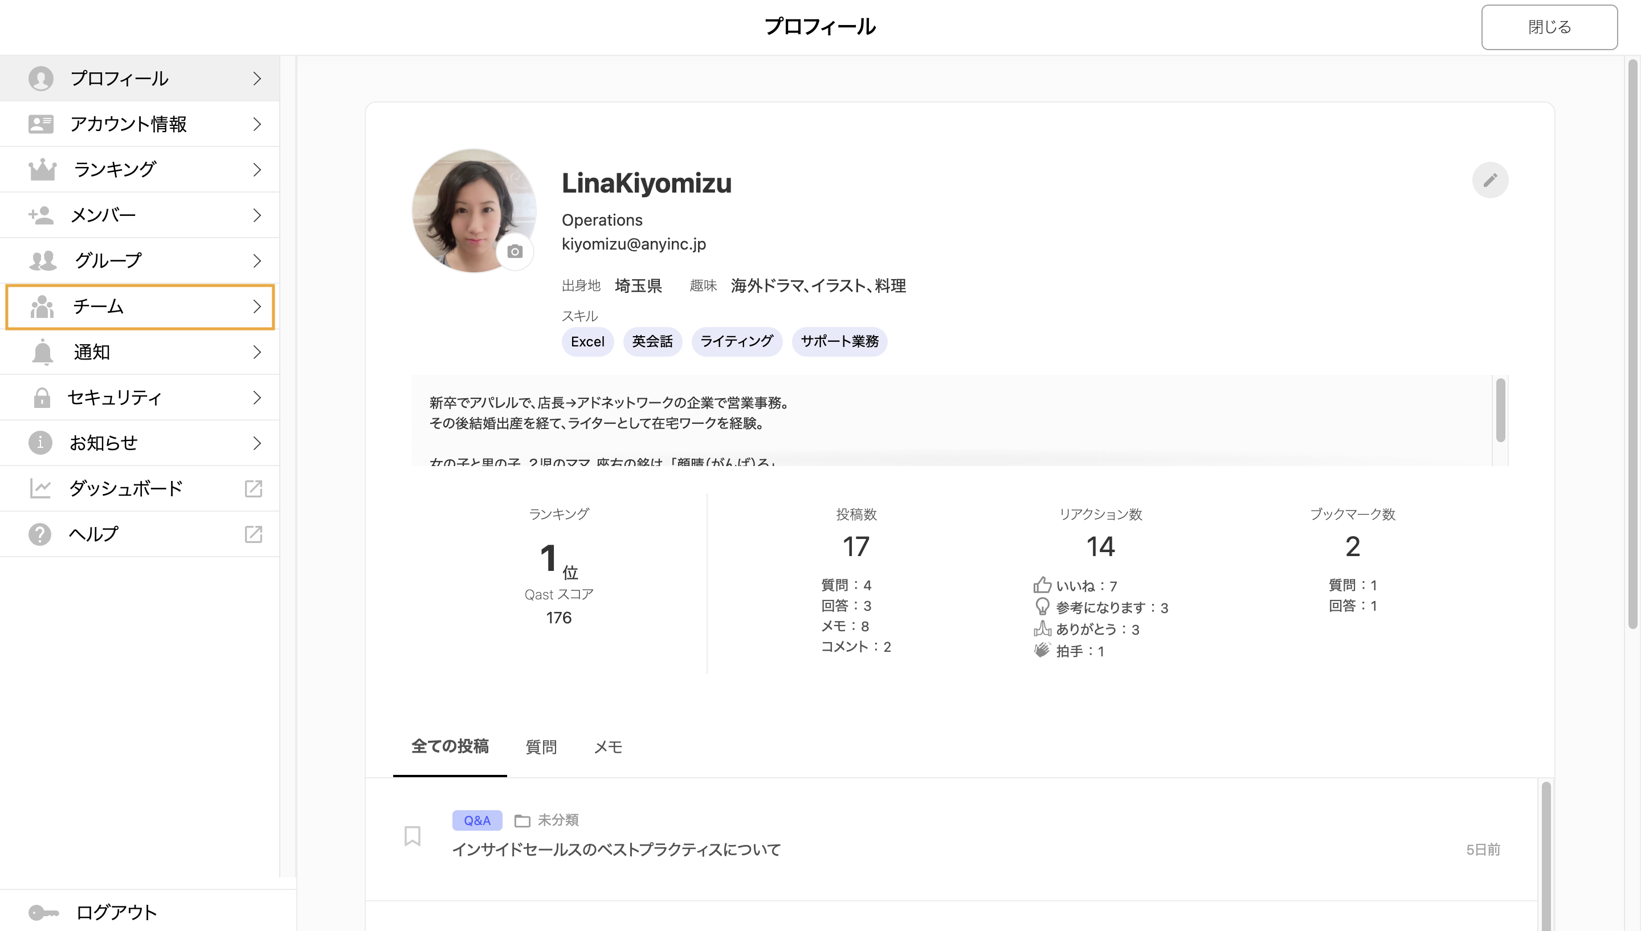The height and width of the screenshot is (931, 1641).
Task: Click the posts list scrollbar
Action: [x=1546, y=856]
